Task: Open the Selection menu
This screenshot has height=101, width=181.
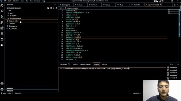Action: tap(16, 1)
